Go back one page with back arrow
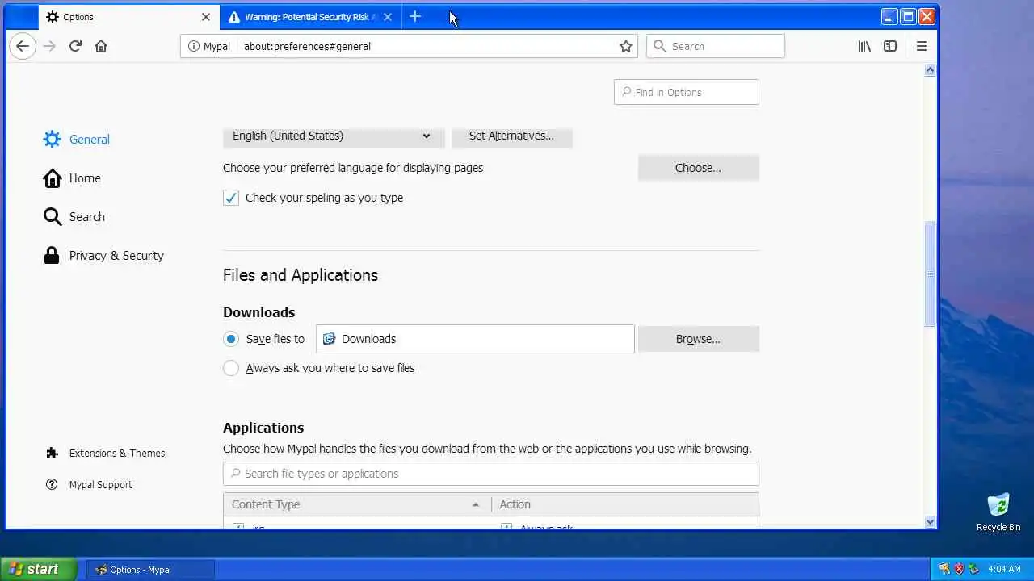Screen dimensions: 1034x581 pos(23,46)
